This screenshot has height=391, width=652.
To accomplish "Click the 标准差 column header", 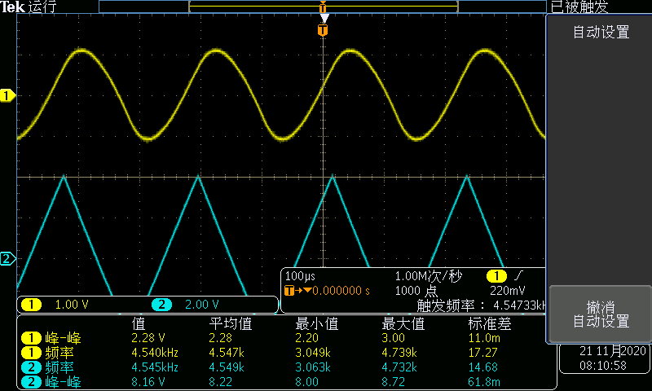I will point(490,323).
